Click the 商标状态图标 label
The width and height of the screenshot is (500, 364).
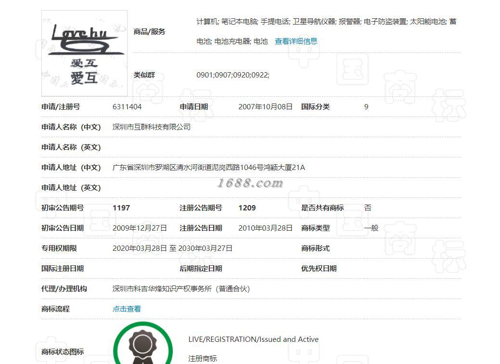tap(63, 352)
